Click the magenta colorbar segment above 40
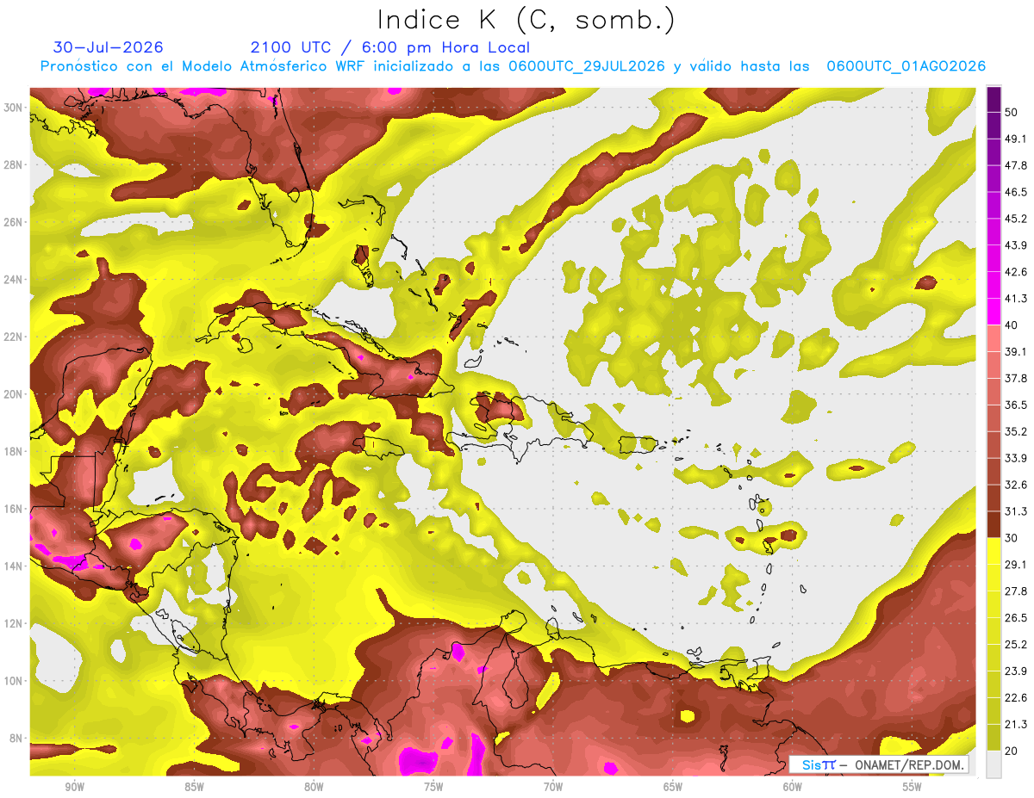1034x798 pixels. tap(994, 311)
